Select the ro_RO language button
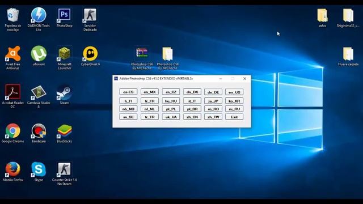The image size is (363, 204). [x=213, y=109]
